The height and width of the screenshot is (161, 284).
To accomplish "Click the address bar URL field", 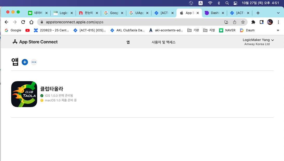I will tap(130, 22).
